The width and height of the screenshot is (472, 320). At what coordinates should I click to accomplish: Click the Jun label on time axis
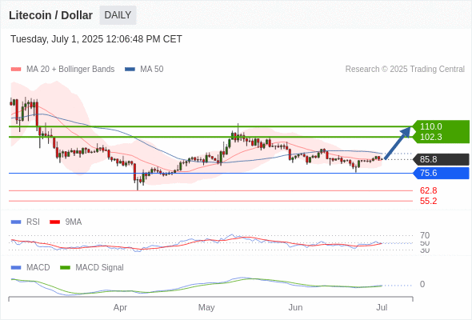coord(295,308)
